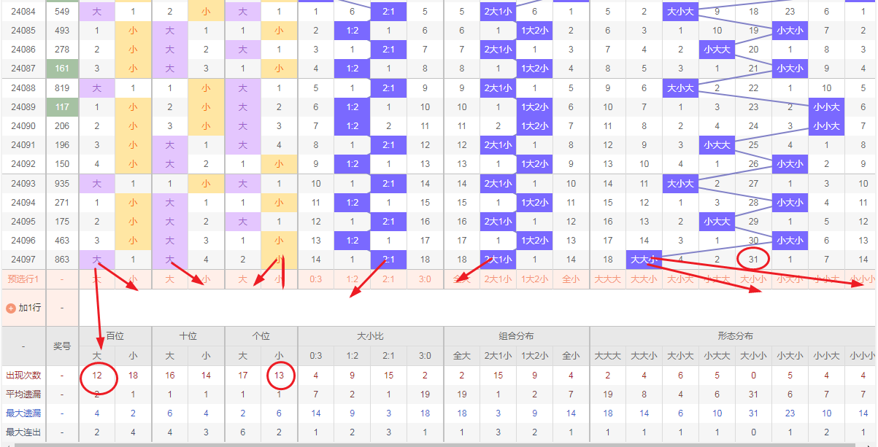Pick 1大2小 in the preselection row

click(534, 279)
